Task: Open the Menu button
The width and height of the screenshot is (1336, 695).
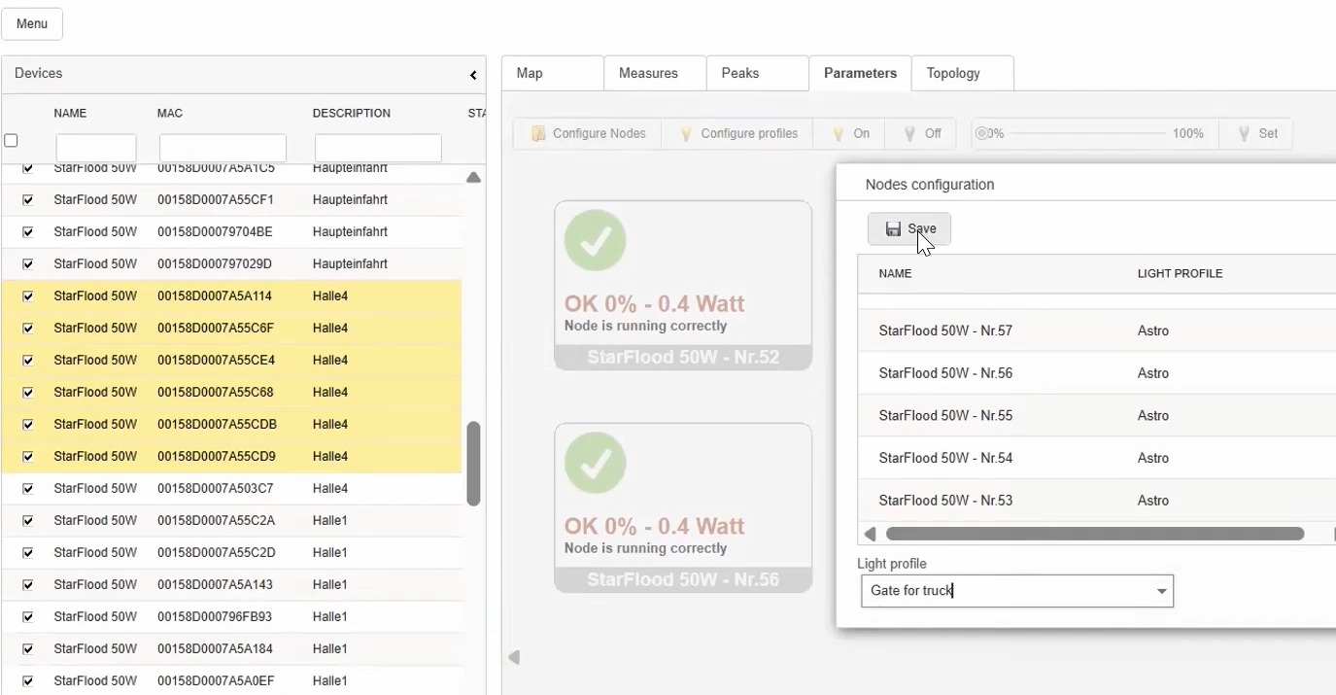Action: (x=32, y=24)
